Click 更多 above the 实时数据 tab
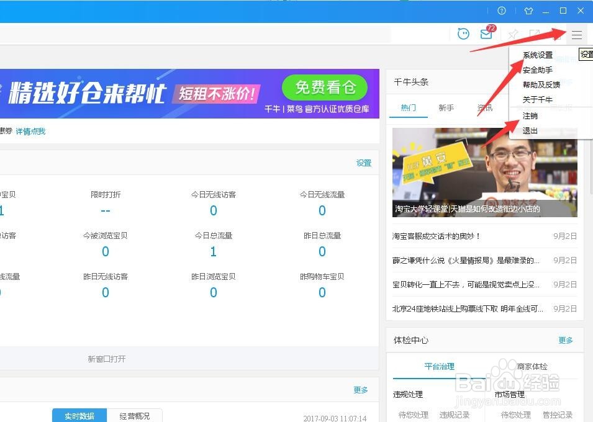Screen dimensions: 593x422 [x=360, y=390]
